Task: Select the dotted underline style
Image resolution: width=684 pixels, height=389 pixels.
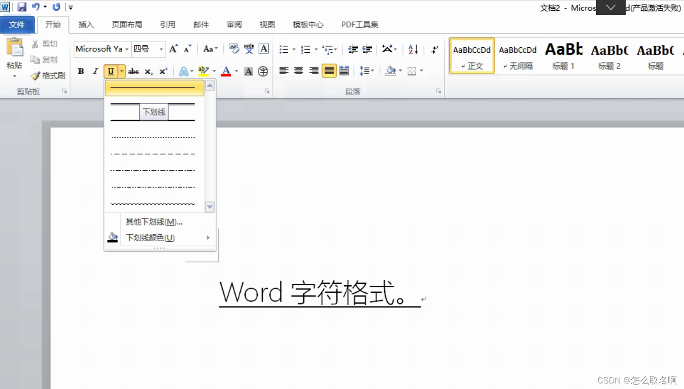Action: click(153, 137)
